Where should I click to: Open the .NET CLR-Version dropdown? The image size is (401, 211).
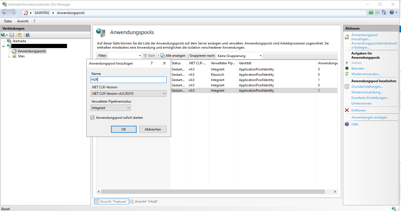pyautogui.click(x=129, y=94)
